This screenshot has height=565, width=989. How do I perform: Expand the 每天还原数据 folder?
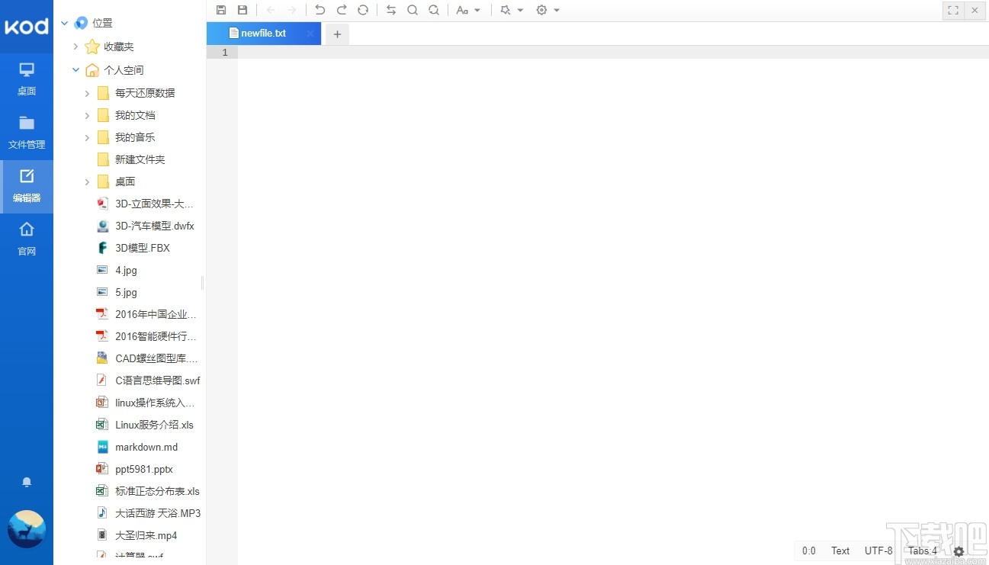87,93
